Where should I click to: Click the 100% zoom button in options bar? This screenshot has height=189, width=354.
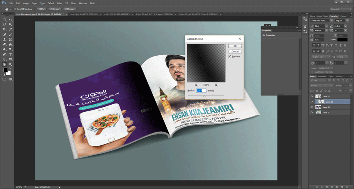point(41,9)
